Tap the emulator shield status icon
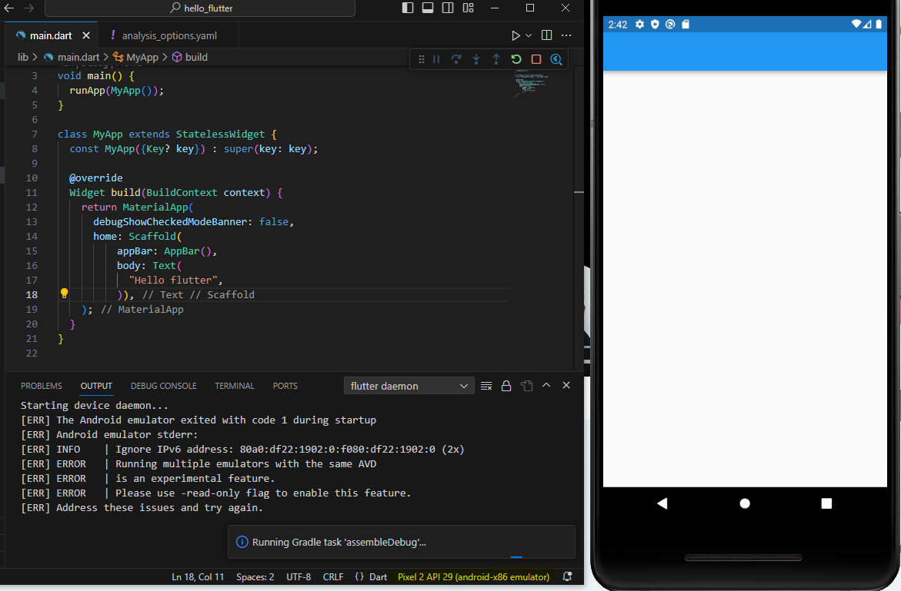 tap(655, 24)
